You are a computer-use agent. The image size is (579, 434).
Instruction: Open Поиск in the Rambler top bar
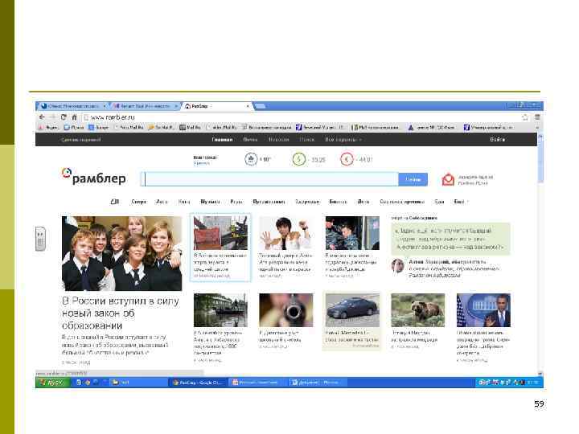pyautogui.click(x=307, y=140)
